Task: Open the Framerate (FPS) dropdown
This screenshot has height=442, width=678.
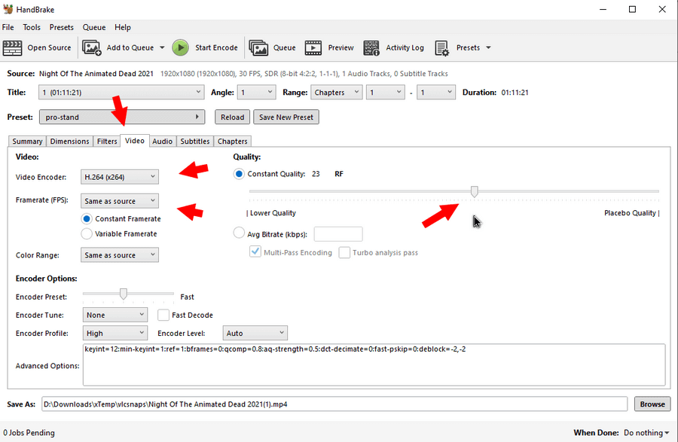Action: (121, 201)
